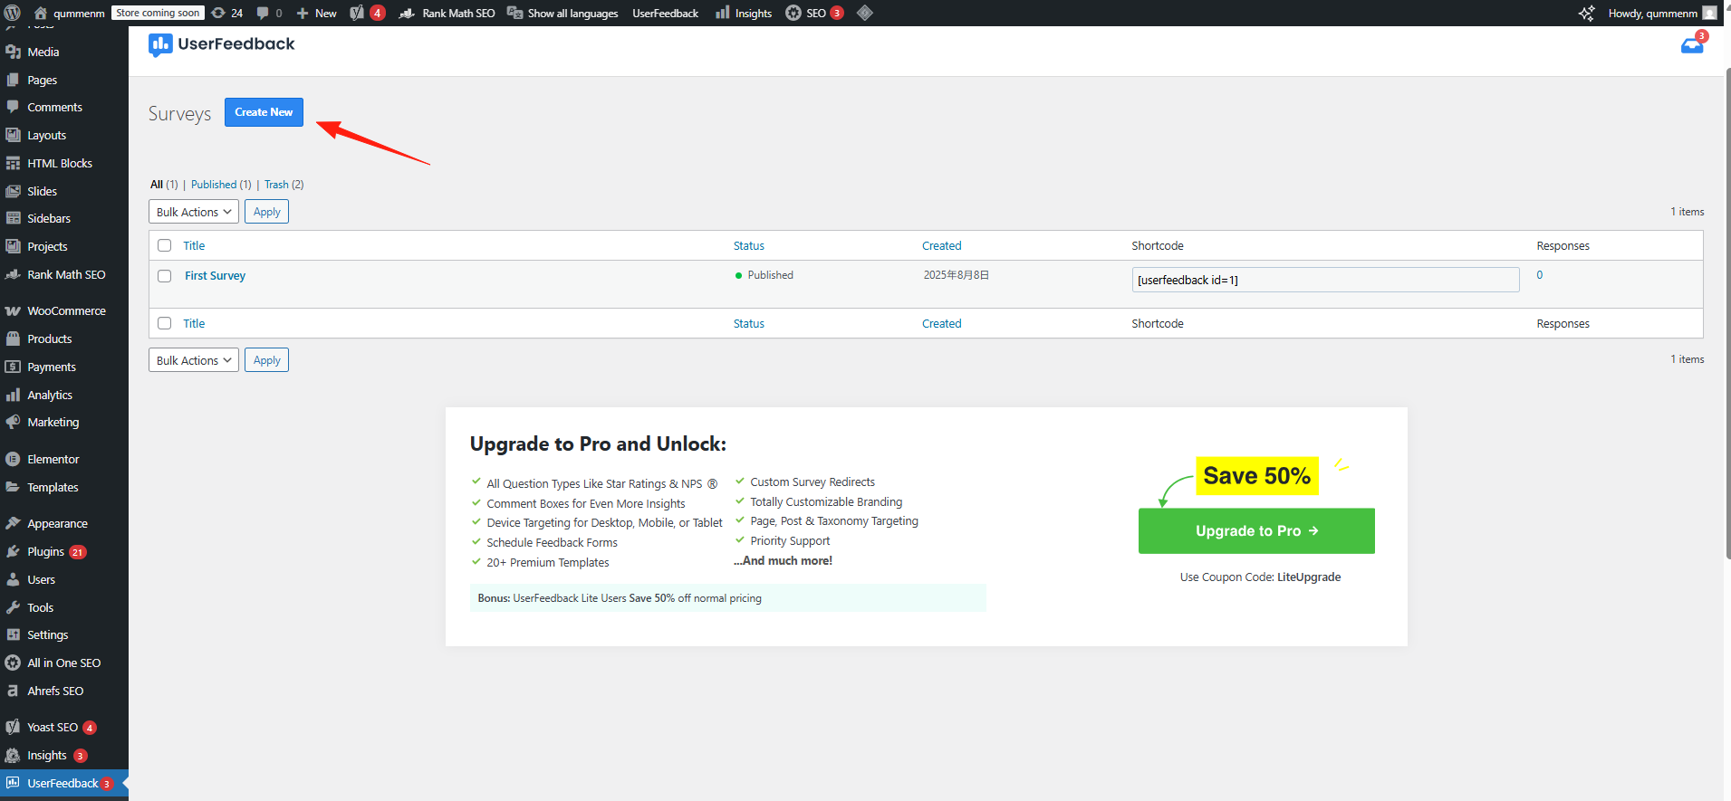Open the top Bulk Actions dropdown

(x=193, y=212)
